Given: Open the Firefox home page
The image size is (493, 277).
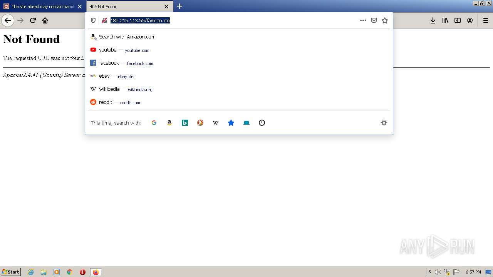Looking at the screenshot, I should 45,20.
